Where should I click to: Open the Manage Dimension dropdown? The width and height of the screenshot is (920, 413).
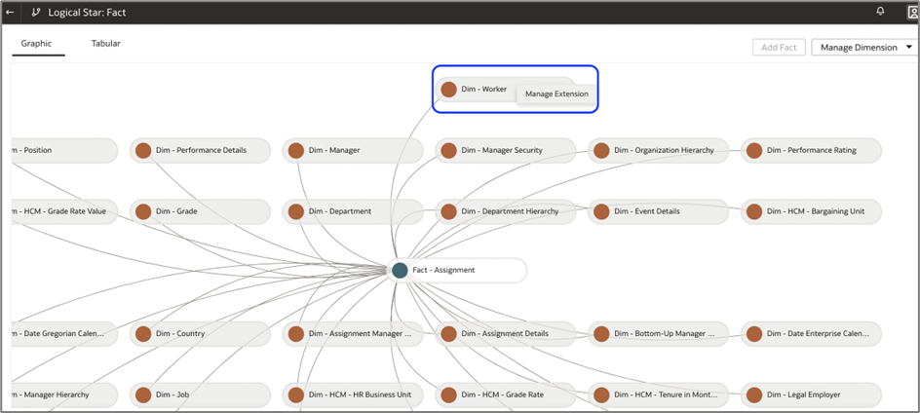tap(866, 48)
